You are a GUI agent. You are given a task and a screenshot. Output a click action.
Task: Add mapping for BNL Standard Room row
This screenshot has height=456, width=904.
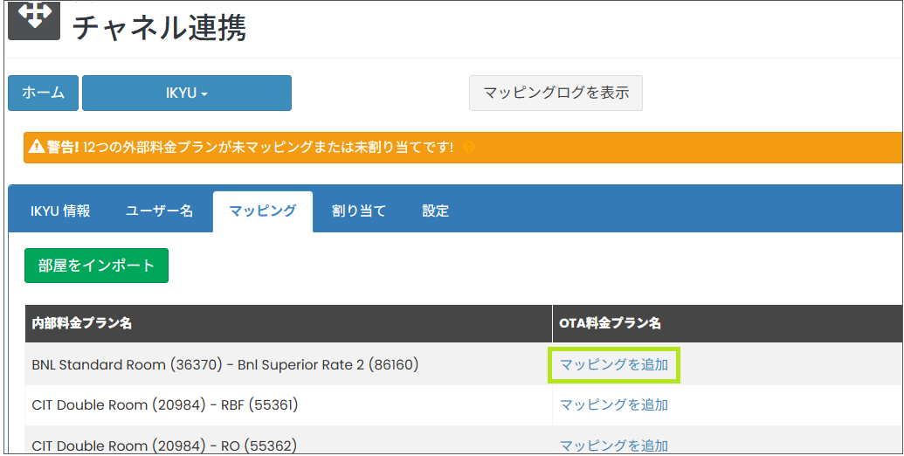coord(613,364)
